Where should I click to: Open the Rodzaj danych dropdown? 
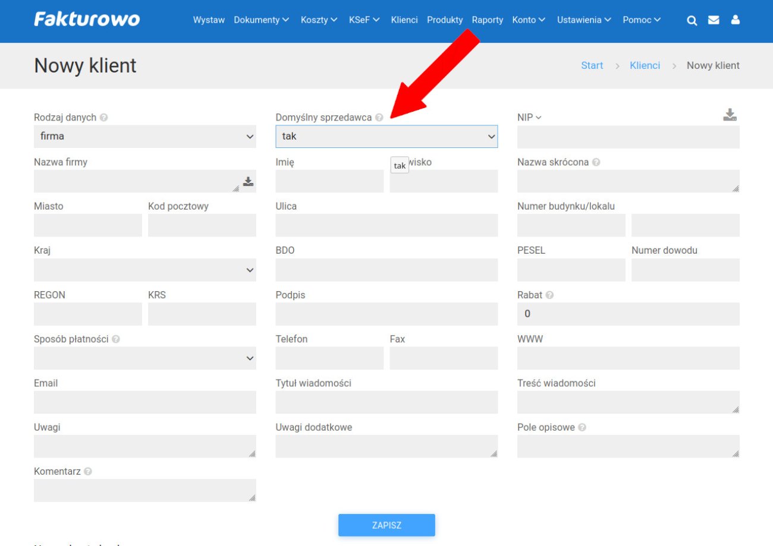(144, 137)
